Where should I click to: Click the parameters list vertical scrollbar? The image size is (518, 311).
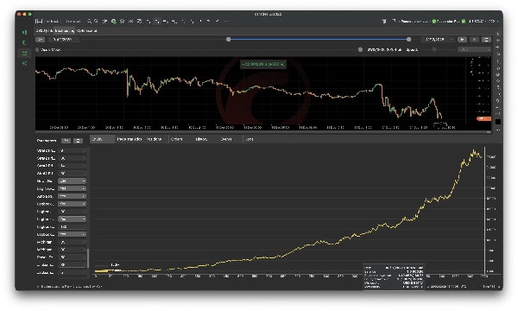88,258
